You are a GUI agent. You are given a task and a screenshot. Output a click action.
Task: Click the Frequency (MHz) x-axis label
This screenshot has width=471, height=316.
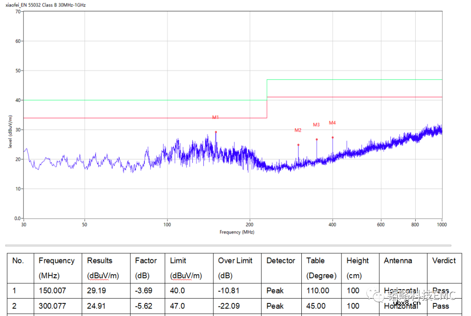coord(236,232)
